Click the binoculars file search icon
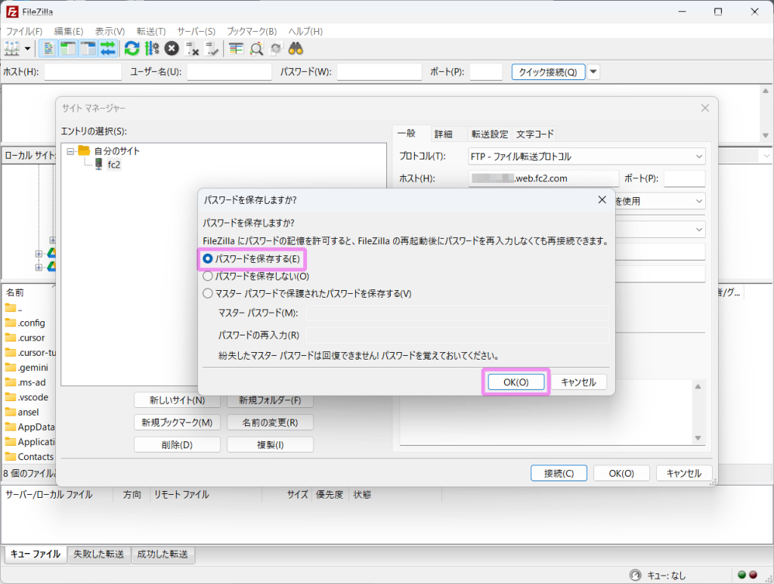 (x=296, y=48)
